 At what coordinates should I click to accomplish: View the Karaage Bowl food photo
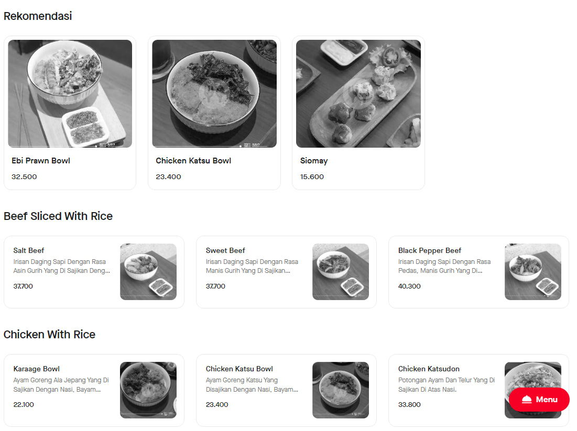[148, 390]
